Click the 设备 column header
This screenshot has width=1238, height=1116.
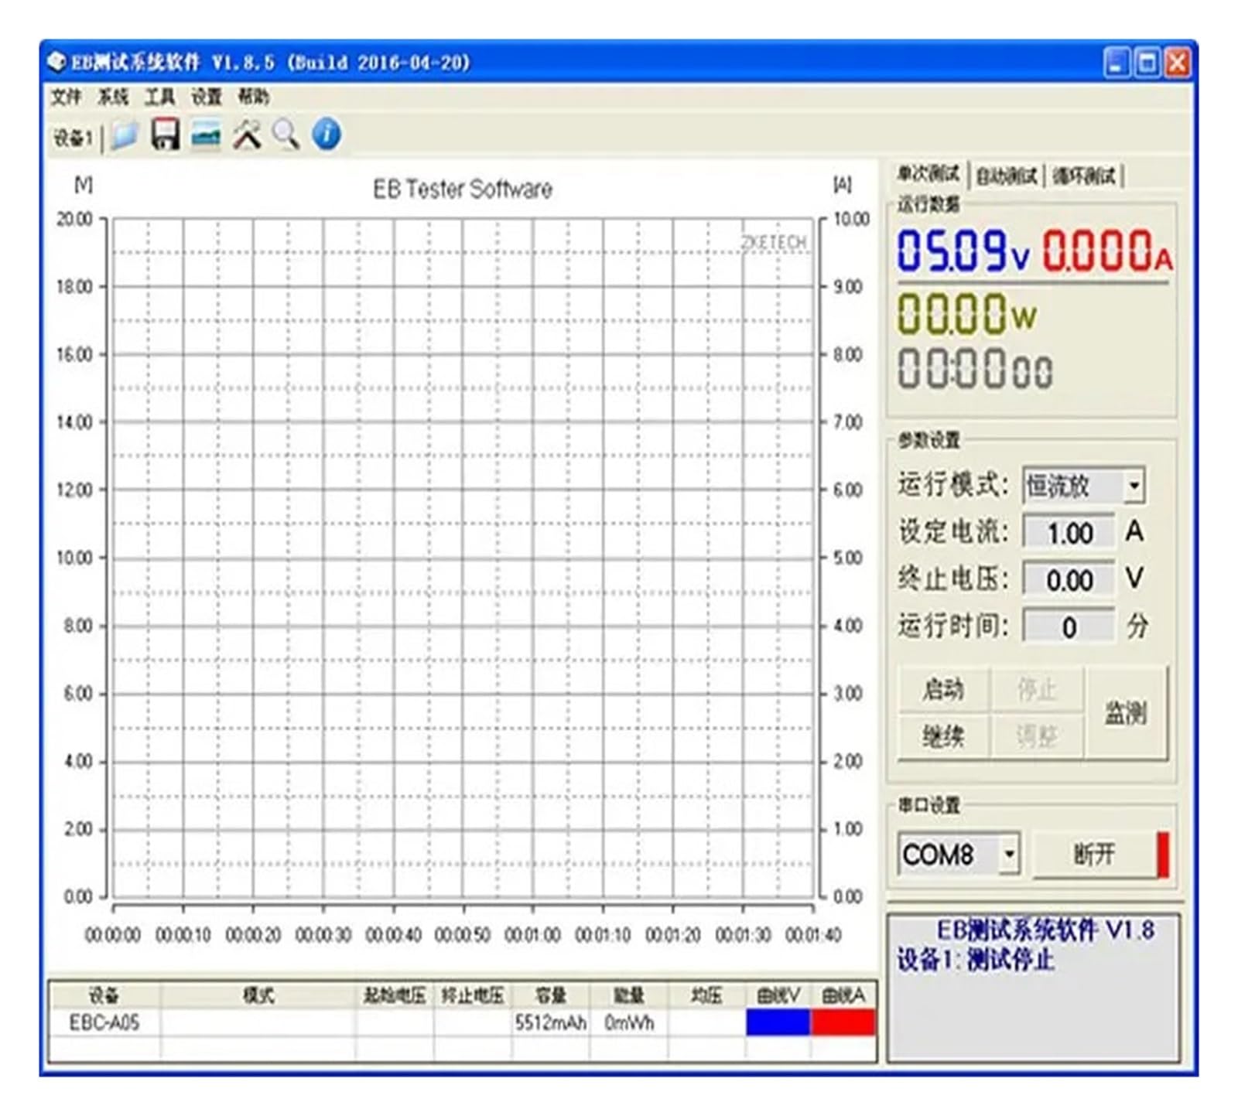104,995
